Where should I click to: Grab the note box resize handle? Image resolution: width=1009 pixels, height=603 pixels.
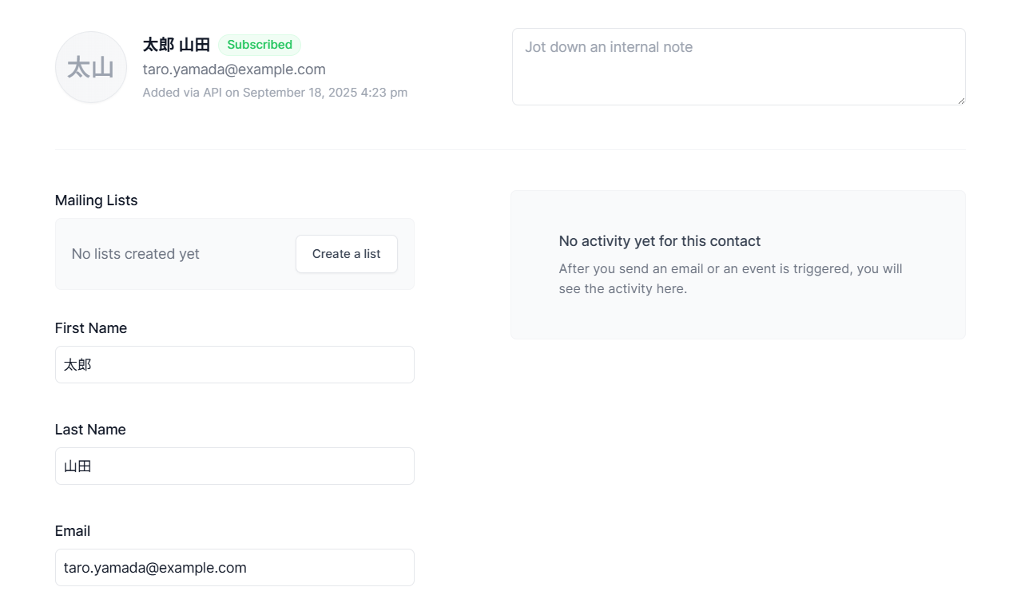point(961,101)
